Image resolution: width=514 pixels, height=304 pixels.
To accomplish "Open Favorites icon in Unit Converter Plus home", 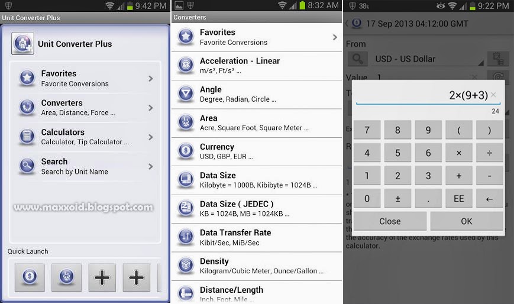I will (x=27, y=78).
